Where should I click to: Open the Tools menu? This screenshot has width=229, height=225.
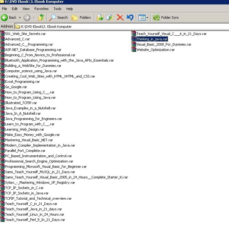(x=57, y=9)
